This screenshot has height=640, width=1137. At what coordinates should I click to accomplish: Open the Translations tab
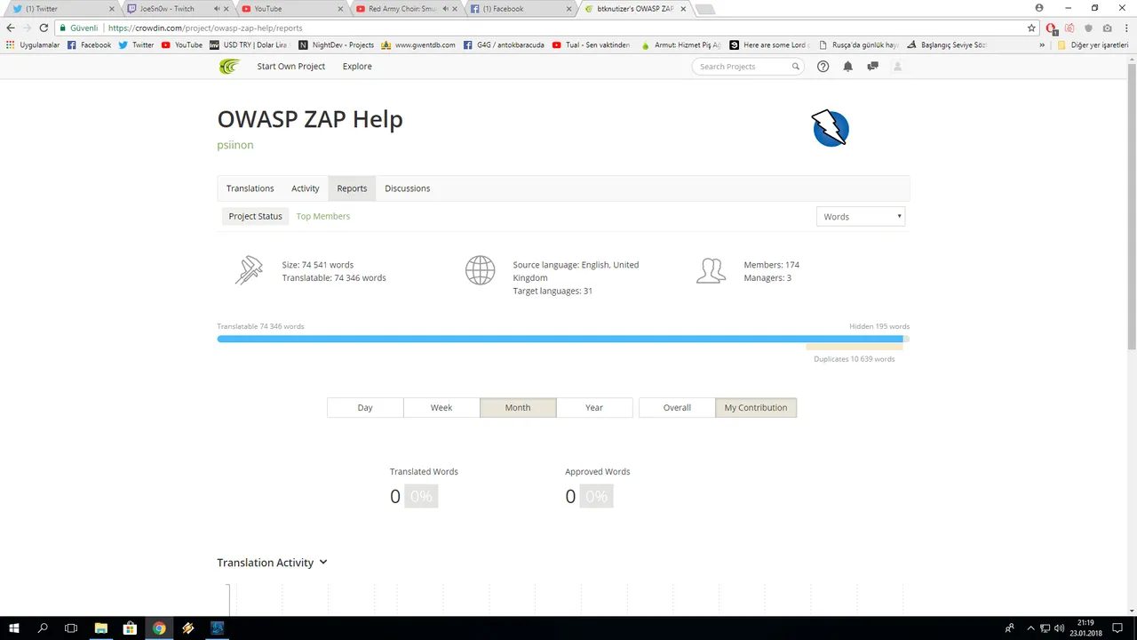click(250, 188)
